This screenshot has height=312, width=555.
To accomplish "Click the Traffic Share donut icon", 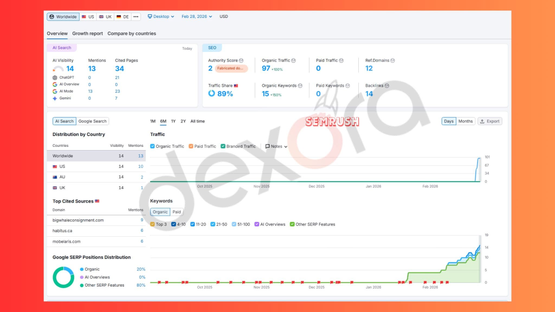I will pos(212,93).
